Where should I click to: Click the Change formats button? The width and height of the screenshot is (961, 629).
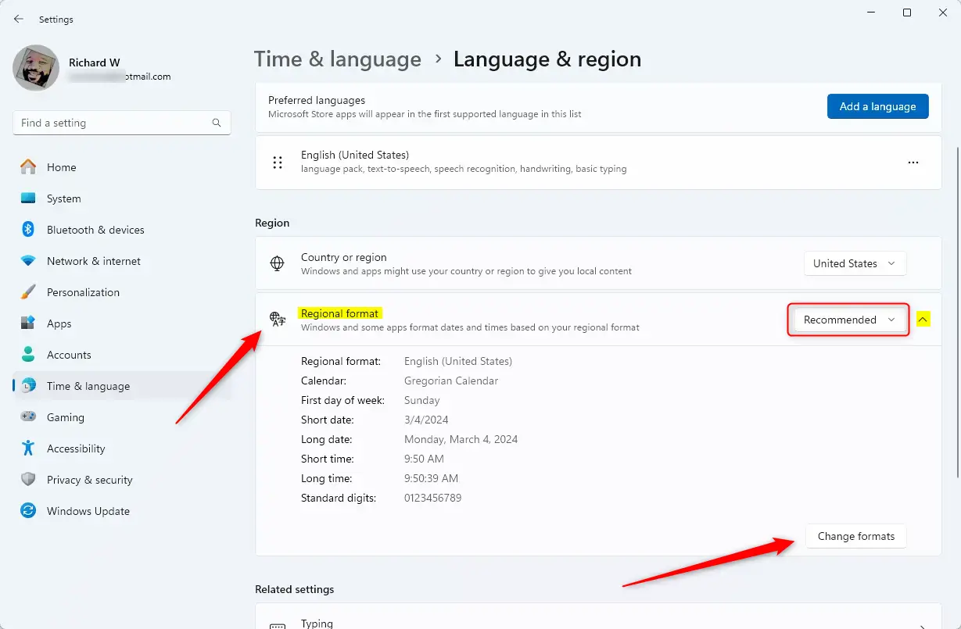[x=855, y=536]
